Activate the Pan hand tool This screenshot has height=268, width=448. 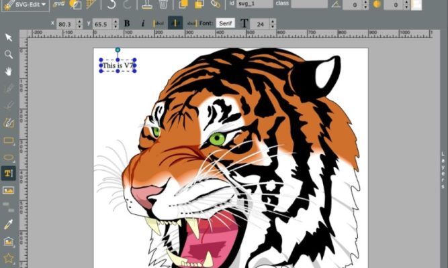point(9,71)
